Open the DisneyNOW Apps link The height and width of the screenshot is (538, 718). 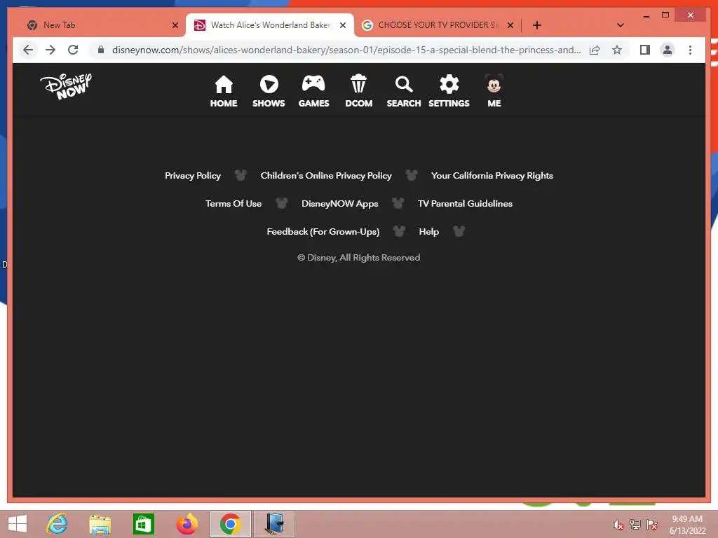coord(340,204)
